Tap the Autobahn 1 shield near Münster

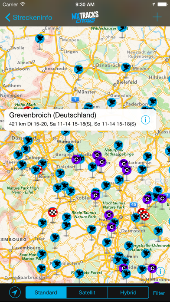coord(75,99)
